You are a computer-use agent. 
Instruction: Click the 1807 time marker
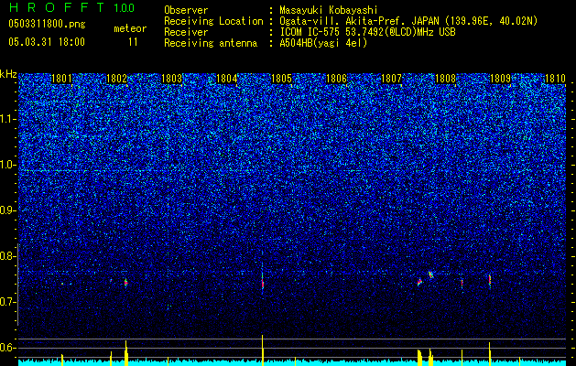391,79
